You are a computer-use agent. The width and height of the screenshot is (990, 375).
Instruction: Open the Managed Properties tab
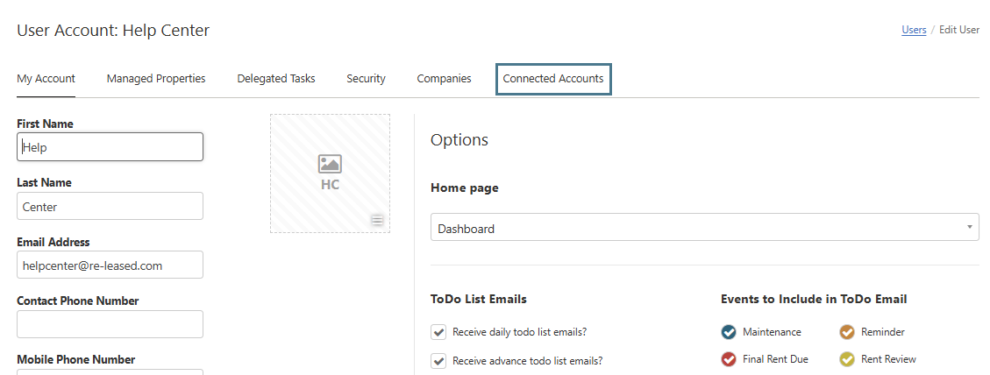(x=156, y=79)
